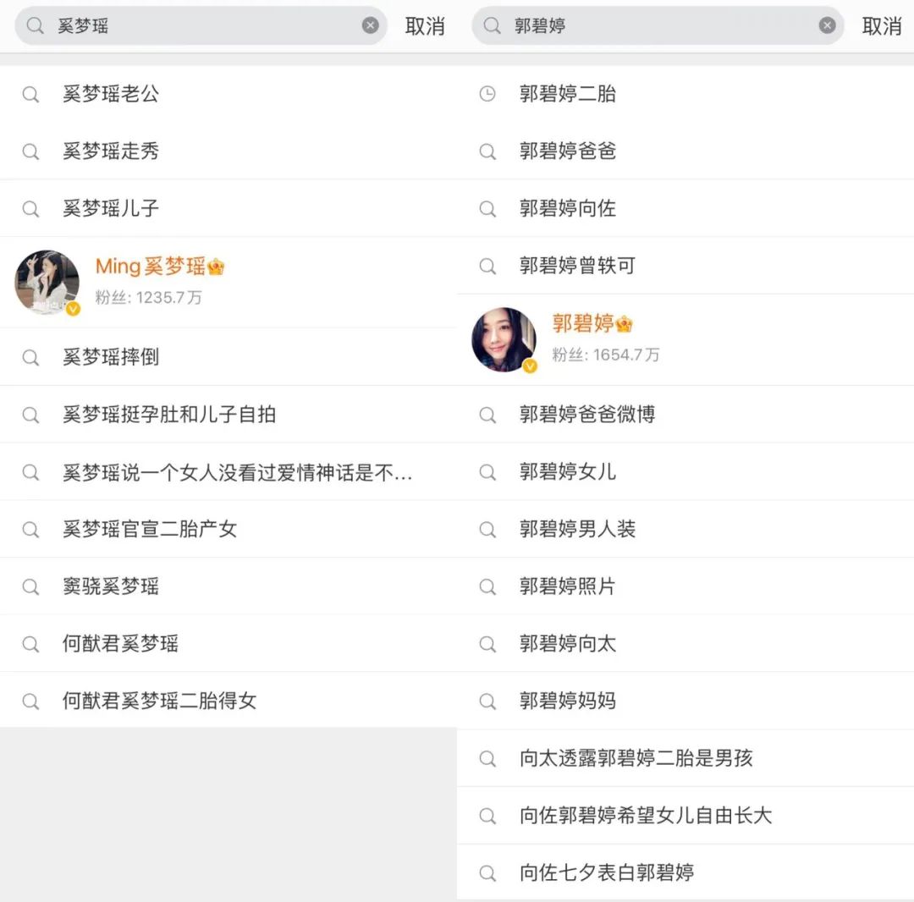Choose suggestion 奚梦瑶官宣二胎产女

tap(228, 529)
